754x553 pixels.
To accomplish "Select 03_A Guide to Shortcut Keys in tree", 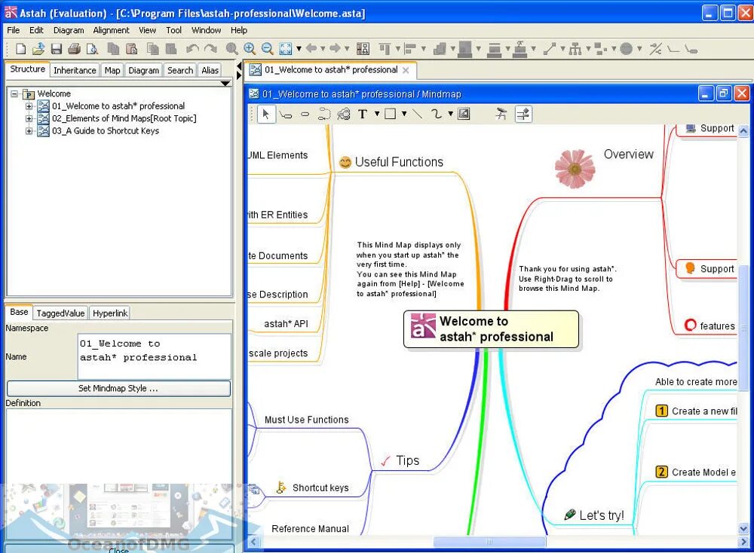I will (106, 130).
